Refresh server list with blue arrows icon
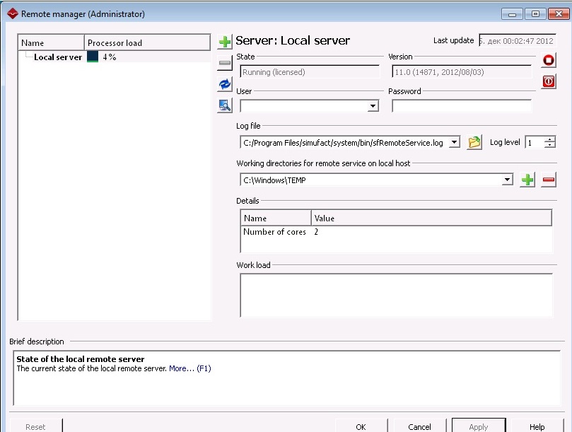 coord(225,84)
